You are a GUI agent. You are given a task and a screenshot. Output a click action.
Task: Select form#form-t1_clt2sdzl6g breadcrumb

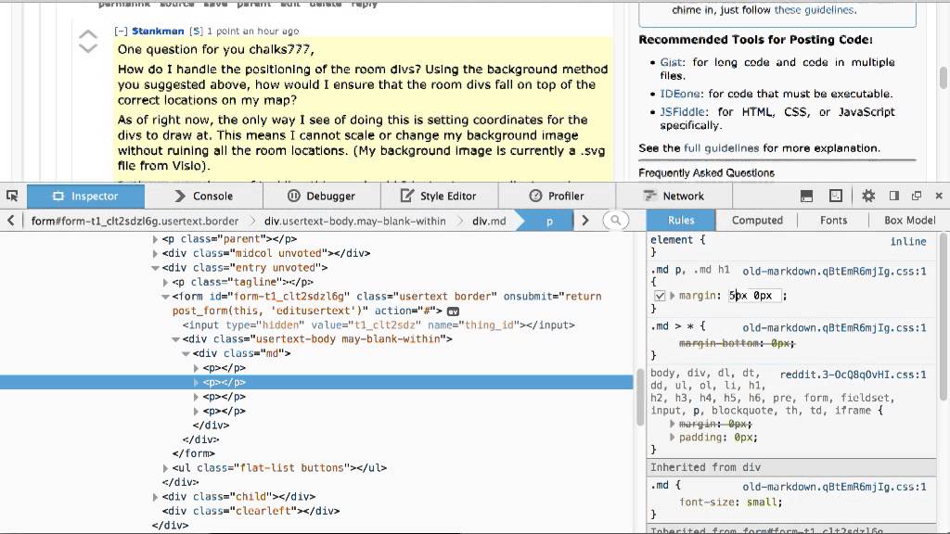point(135,221)
